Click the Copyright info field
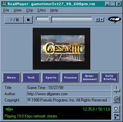This screenshot has height=122, width=123. 69,100
